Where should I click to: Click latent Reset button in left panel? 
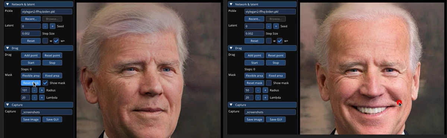click(31, 41)
